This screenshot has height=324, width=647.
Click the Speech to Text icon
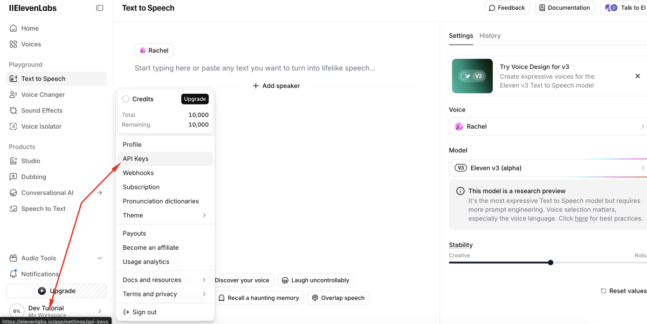pos(13,209)
